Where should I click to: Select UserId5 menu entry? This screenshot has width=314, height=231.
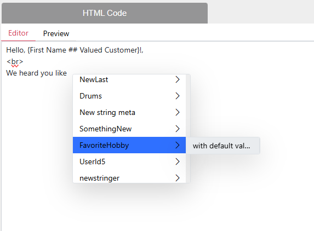tap(129, 161)
